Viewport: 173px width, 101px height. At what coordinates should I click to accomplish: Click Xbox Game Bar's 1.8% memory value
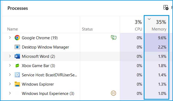[162, 66]
